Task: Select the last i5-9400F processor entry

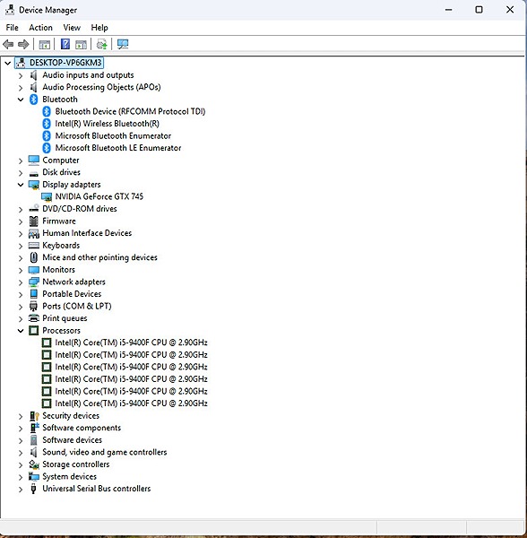Action: (x=132, y=403)
